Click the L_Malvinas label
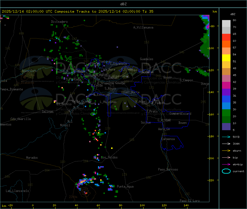Screen dimensions: 247x209 (x=108, y=102)
